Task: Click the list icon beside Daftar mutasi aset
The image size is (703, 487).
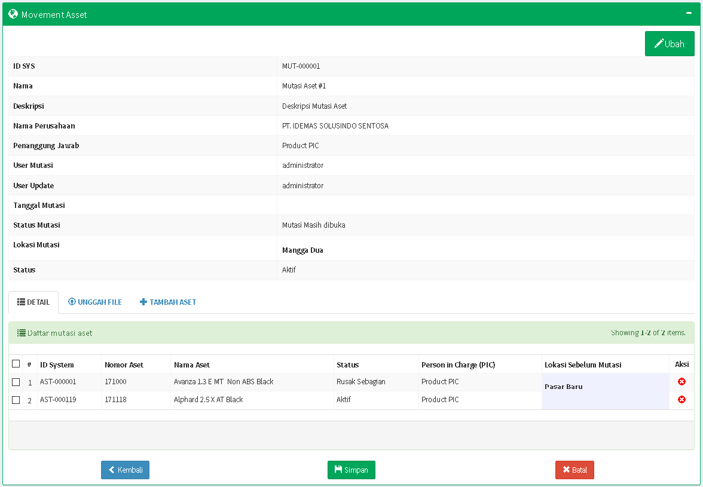Action: (x=21, y=333)
